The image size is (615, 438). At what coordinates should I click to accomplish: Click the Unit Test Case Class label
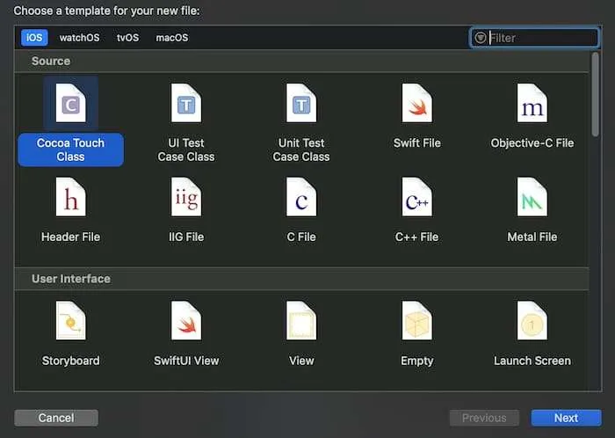(x=301, y=150)
